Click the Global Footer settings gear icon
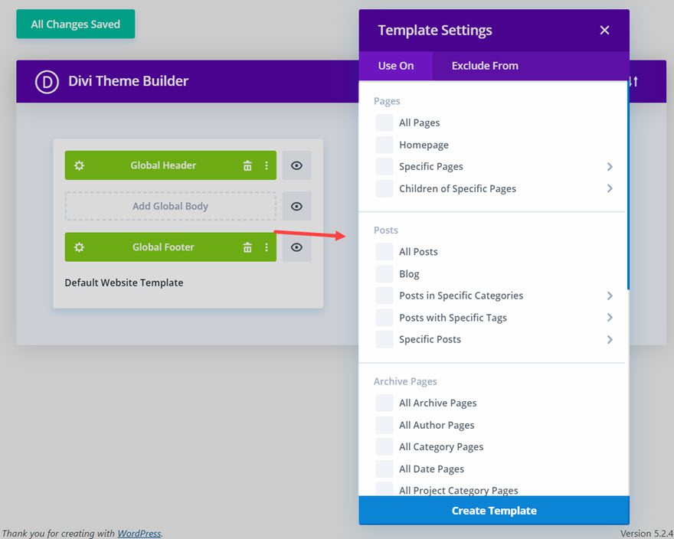The image size is (674, 539). coord(79,247)
